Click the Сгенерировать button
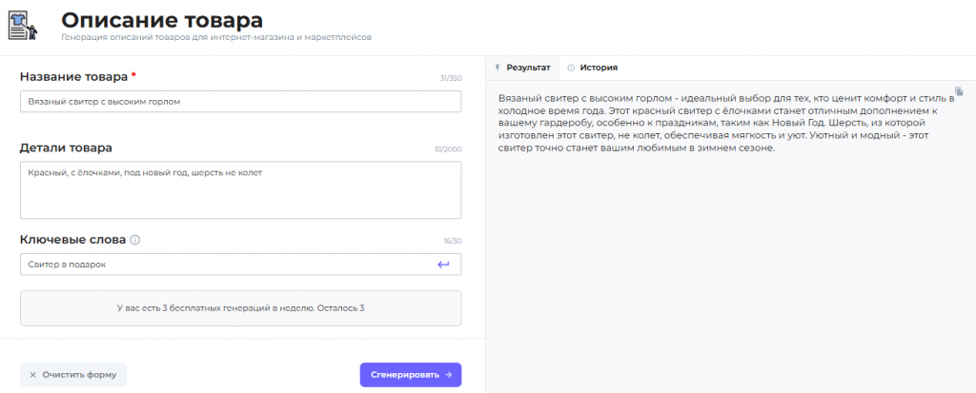The height and width of the screenshot is (393, 976). [x=411, y=375]
